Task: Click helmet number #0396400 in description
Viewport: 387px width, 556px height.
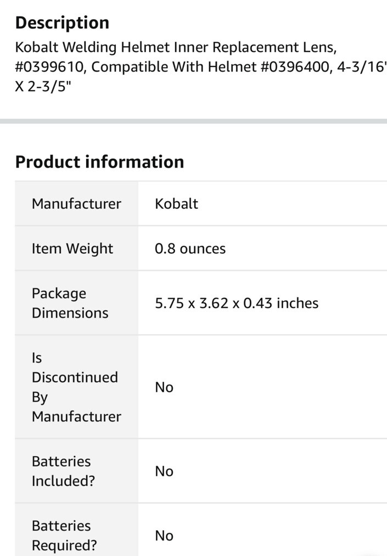Action: coord(294,67)
